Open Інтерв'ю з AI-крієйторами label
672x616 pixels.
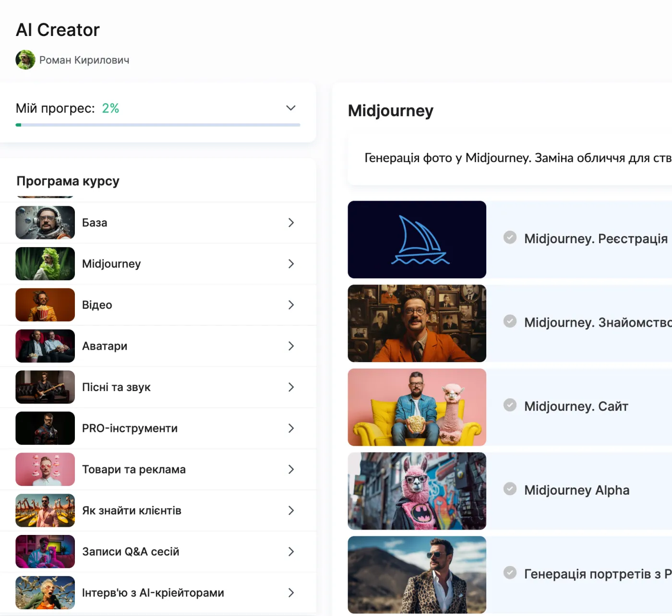[x=153, y=593]
